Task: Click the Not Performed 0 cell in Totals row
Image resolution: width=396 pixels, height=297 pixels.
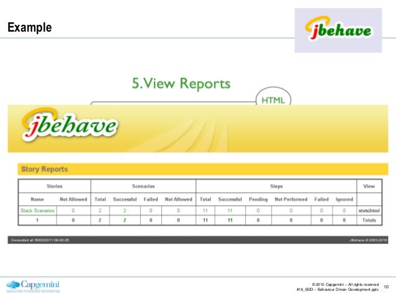Action: pyautogui.click(x=291, y=220)
